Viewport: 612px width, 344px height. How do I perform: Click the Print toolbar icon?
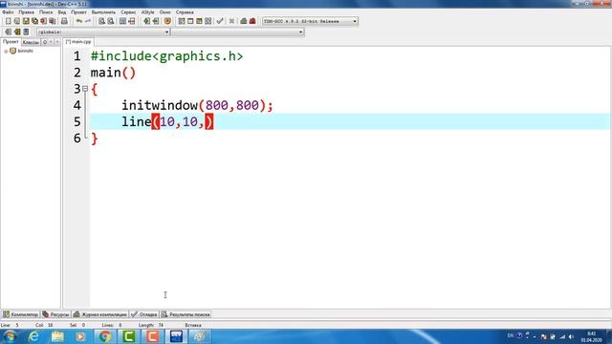tap(64, 21)
